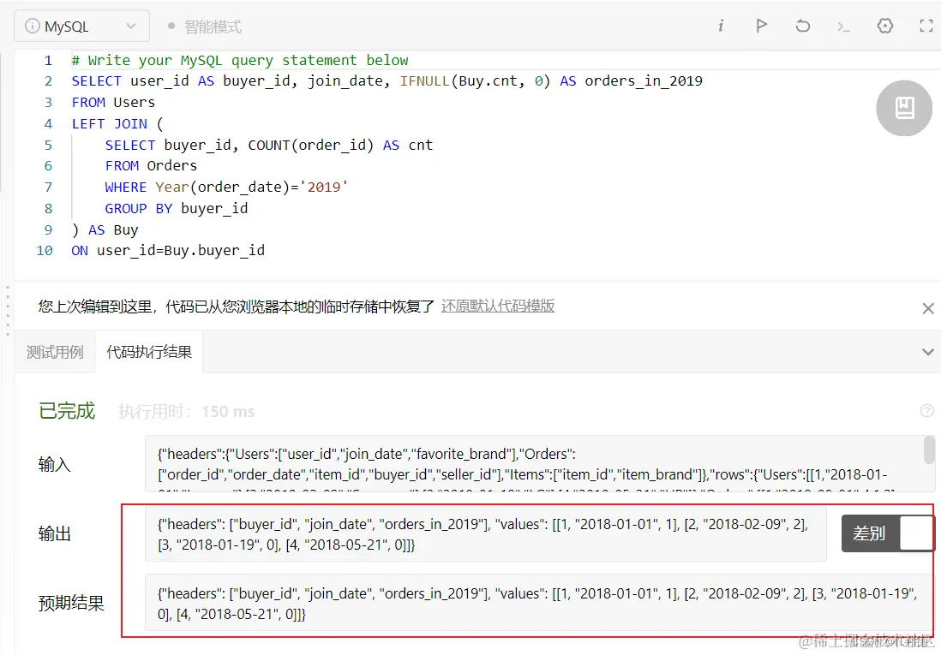Click line number 10 in the gutter
Image resolution: width=941 pixels, height=655 pixels.
click(x=45, y=251)
